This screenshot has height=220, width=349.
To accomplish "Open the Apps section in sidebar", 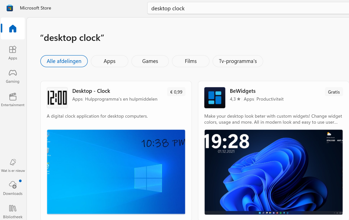I will (x=13, y=53).
